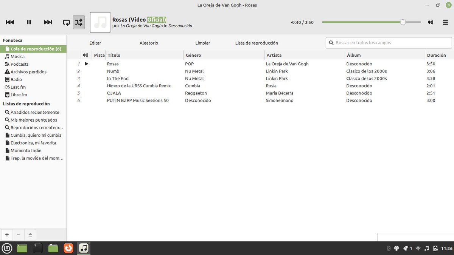Open Archivos perdidos with warning icon
The image size is (454, 255).
coord(33,72)
